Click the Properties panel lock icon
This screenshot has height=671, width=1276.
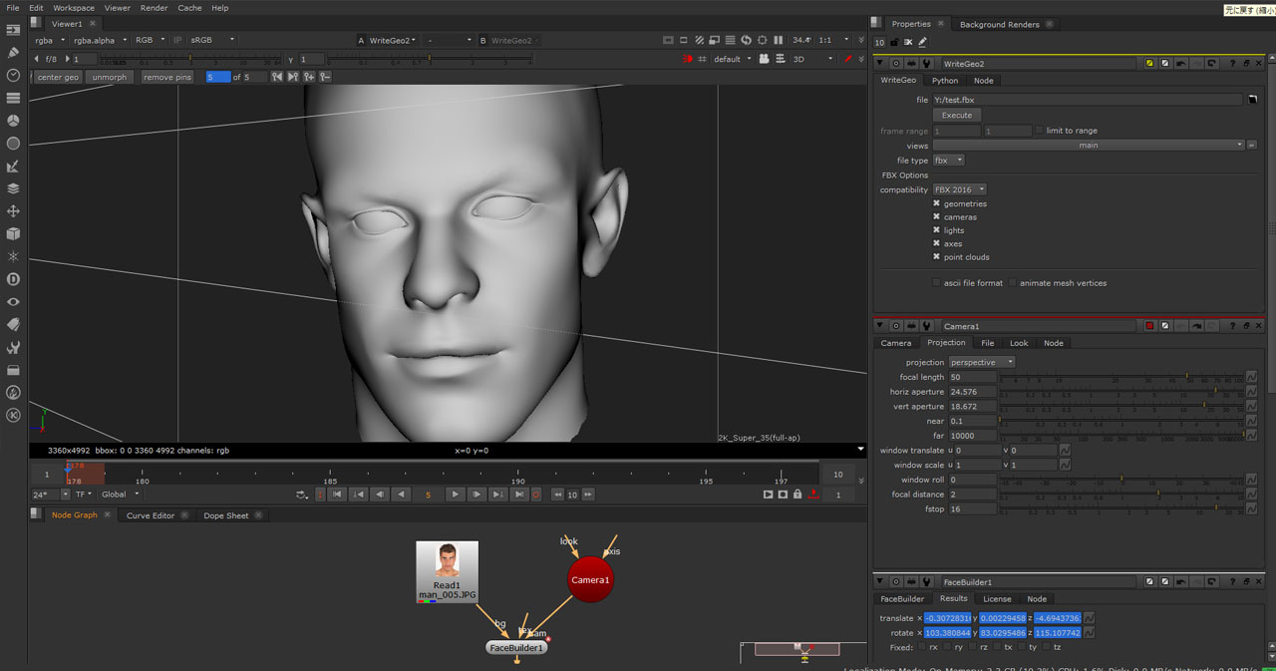click(x=894, y=43)
